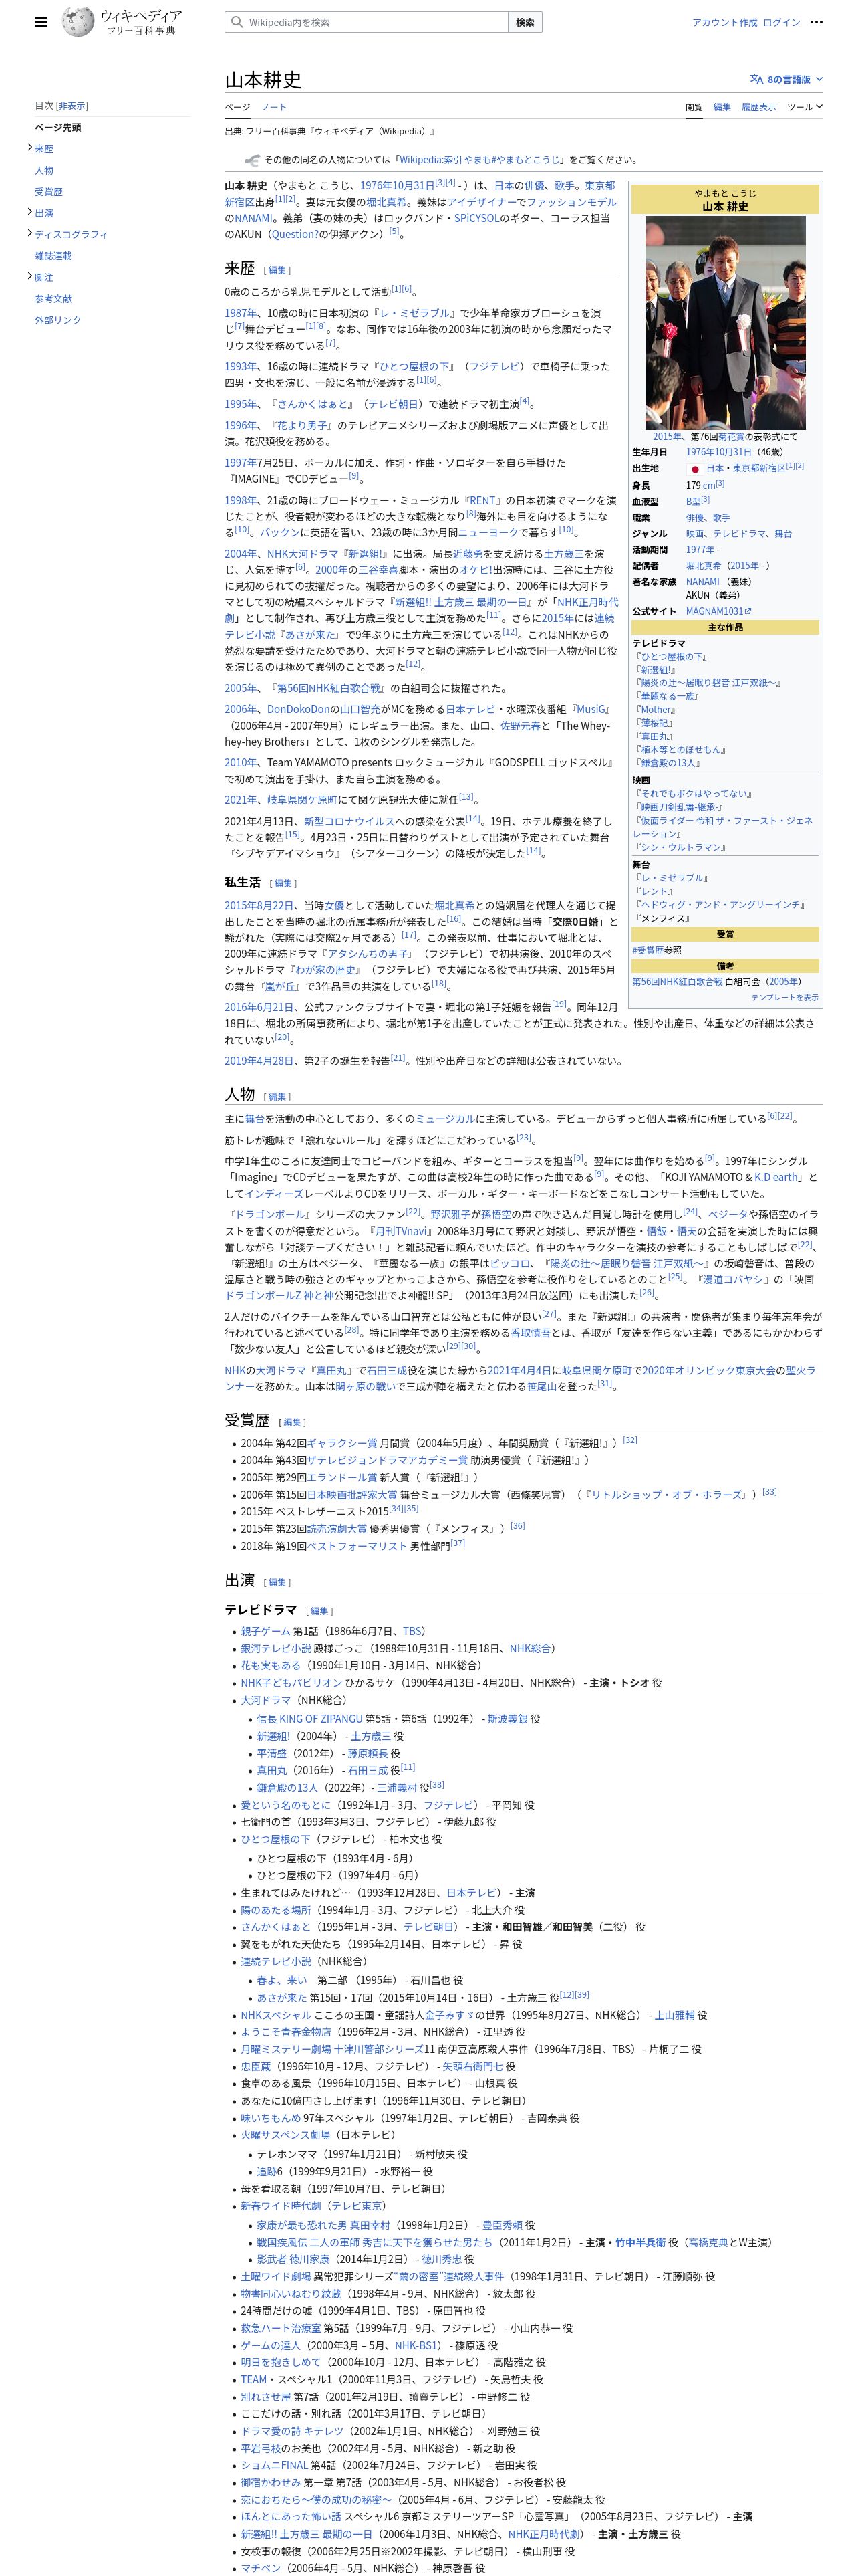
Task: Click the 検索 search button
Action: click(x=525, y=22)
